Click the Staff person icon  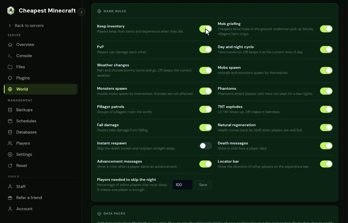[10, 187]
